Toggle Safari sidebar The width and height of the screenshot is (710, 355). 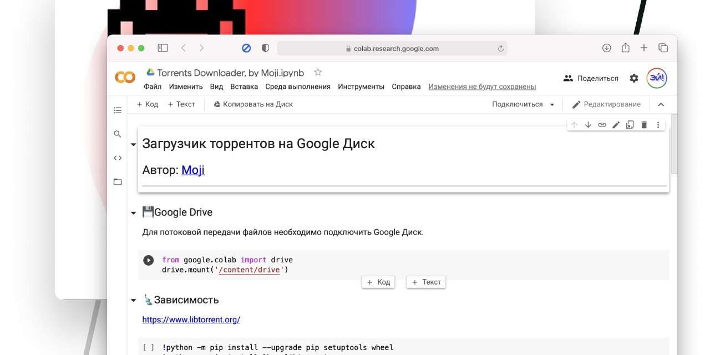tap(163, 48)
